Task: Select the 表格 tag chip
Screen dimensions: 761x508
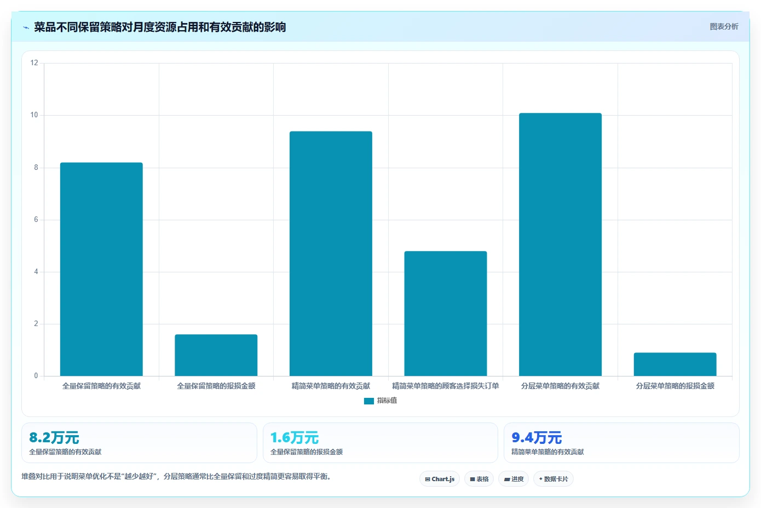Action: click(479, 479)
